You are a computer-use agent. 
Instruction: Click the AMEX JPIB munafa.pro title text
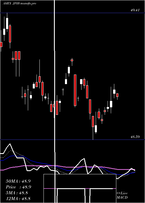tap(19, 3)
